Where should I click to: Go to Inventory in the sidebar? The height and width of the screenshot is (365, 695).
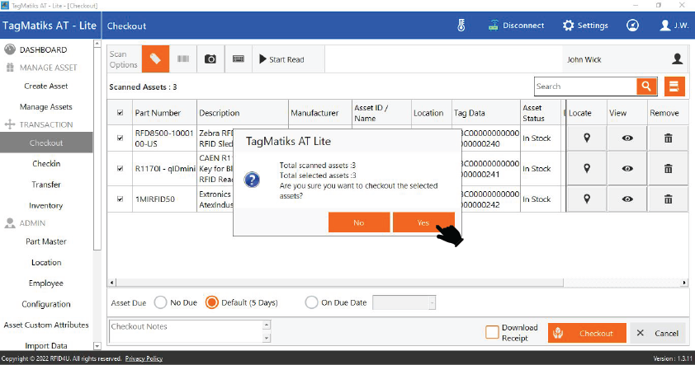46,205
